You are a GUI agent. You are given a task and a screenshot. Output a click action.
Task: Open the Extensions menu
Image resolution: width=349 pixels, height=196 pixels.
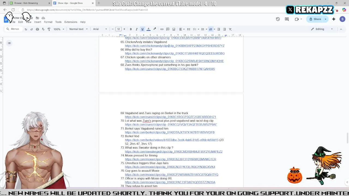[x=71, y=22]
